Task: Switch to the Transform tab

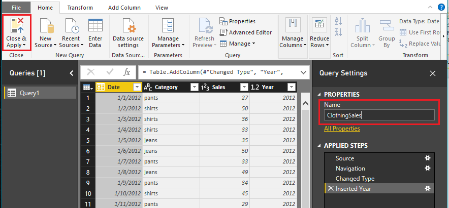Action: (x=80, y=8)
